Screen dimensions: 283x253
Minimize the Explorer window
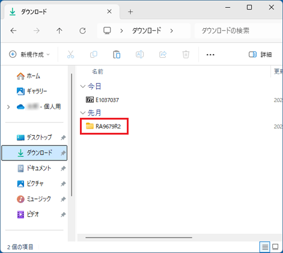point(228,7)
